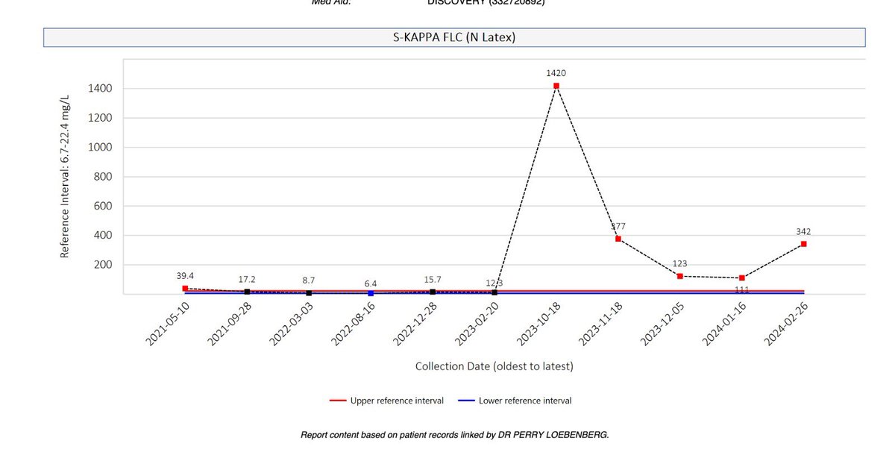
Task: Click the 600 y-axis tick label
Action: [103, 206]
